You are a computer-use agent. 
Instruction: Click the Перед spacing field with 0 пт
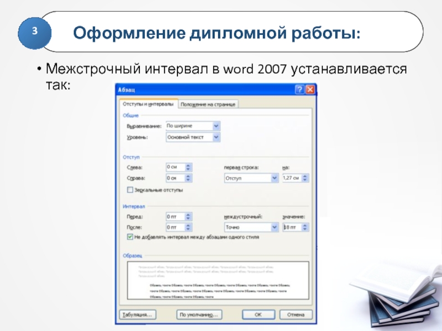click(175, 216)
